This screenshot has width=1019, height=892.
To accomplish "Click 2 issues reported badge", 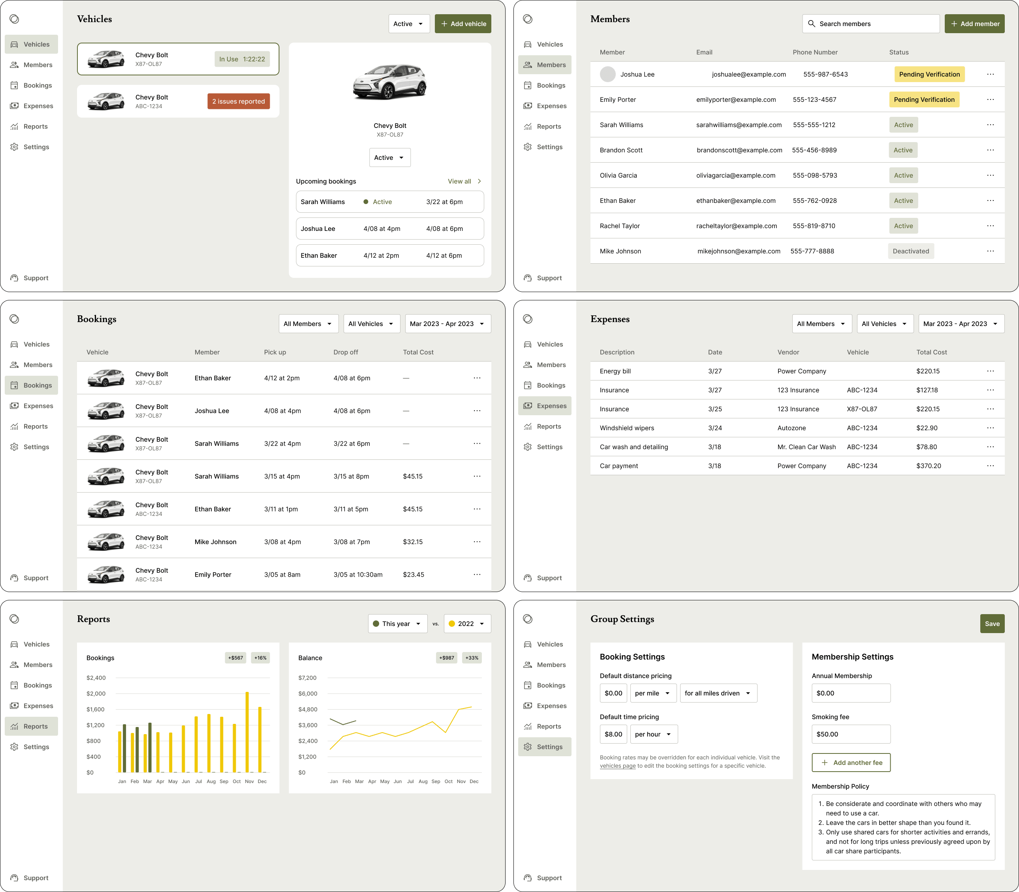I will [x=239, y=101].
